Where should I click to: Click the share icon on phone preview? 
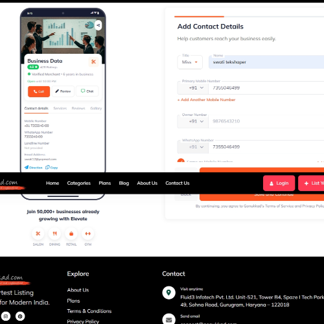98,25
